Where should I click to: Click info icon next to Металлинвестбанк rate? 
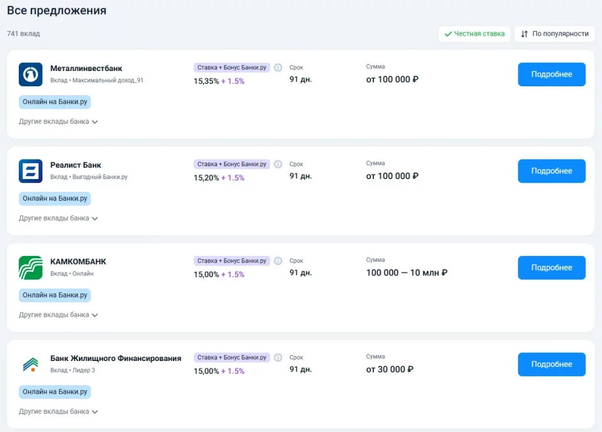point(278,67)
